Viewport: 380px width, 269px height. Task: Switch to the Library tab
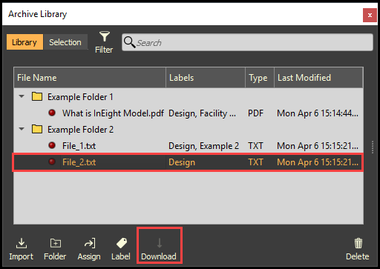tap(24, 42)
